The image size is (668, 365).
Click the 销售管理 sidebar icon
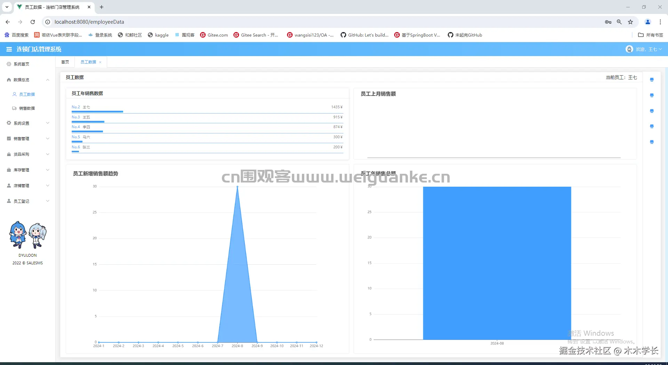coord(9,139)
